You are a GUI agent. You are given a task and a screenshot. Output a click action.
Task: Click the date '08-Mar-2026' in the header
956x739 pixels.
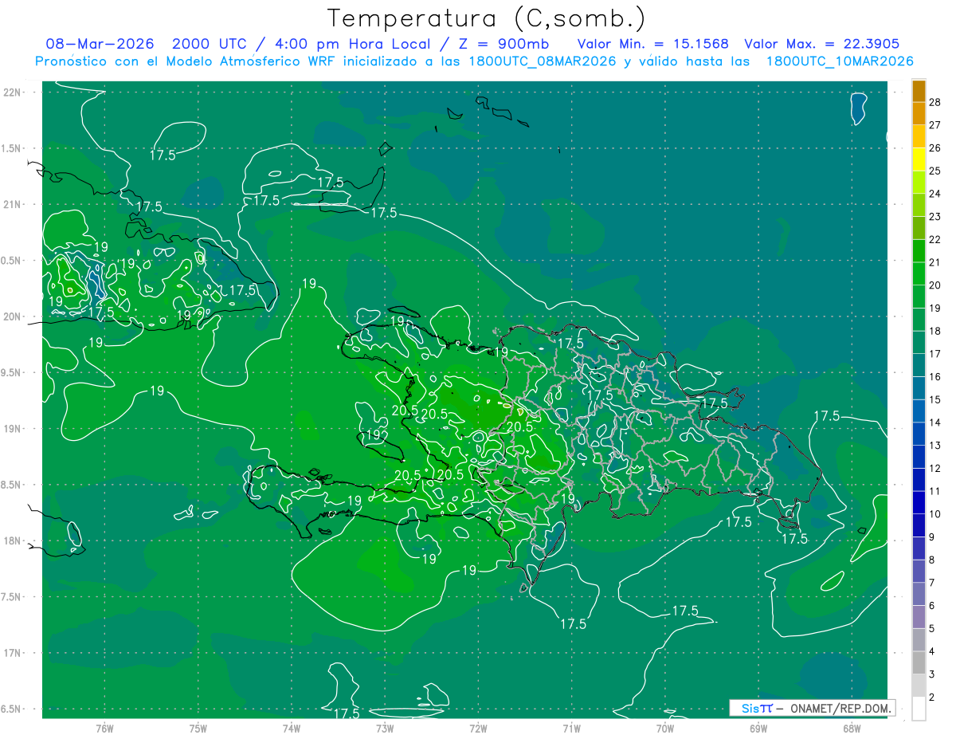100,44
